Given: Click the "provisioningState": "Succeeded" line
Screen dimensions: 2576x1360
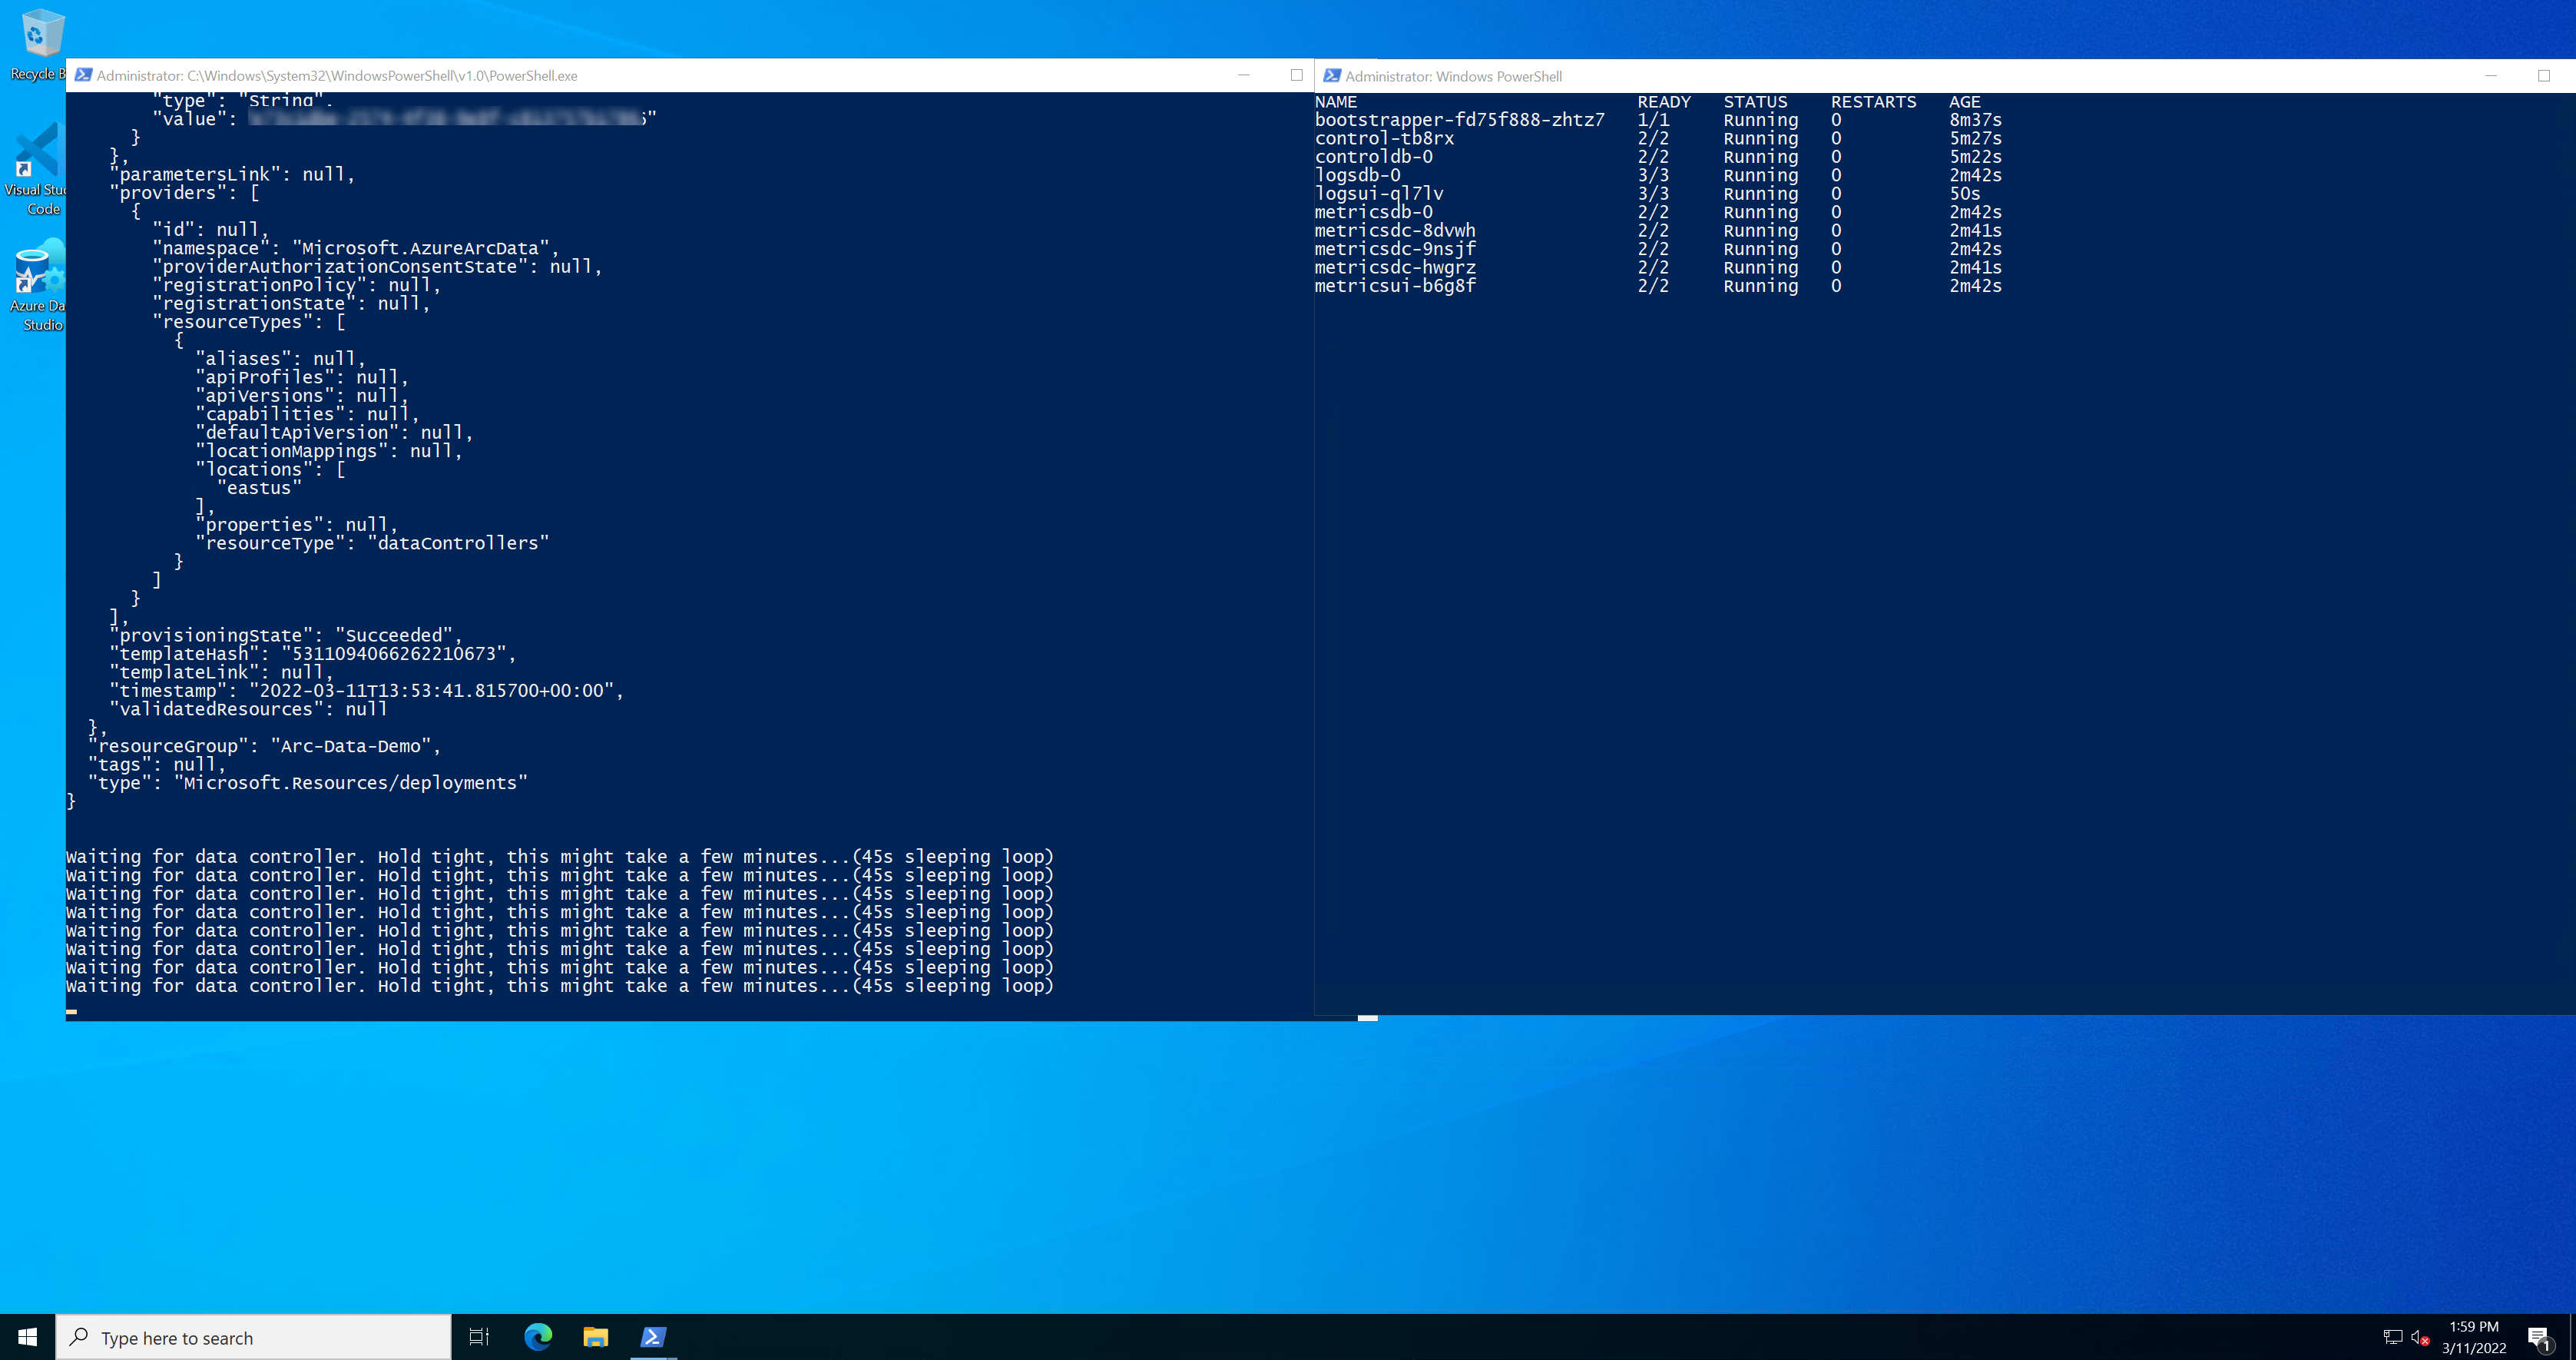Looking at the screenshot, I should tap(286, 635).
